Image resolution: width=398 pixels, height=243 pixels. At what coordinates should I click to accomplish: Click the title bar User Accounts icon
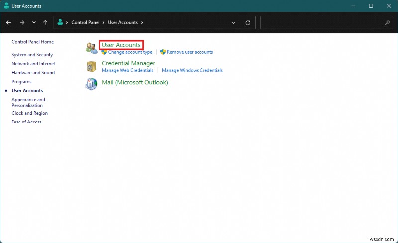pyautogui.click(x=6, y=6)
